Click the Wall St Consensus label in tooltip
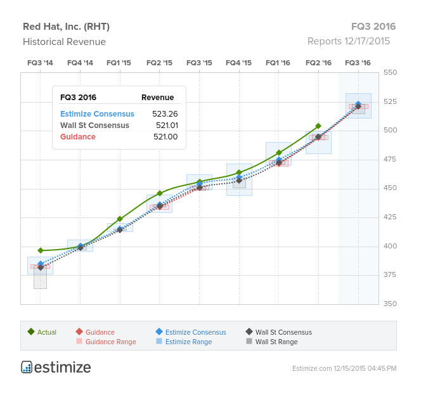Viewport: 428px width, 393px height. pyautogui.click(x=94, y=126)
